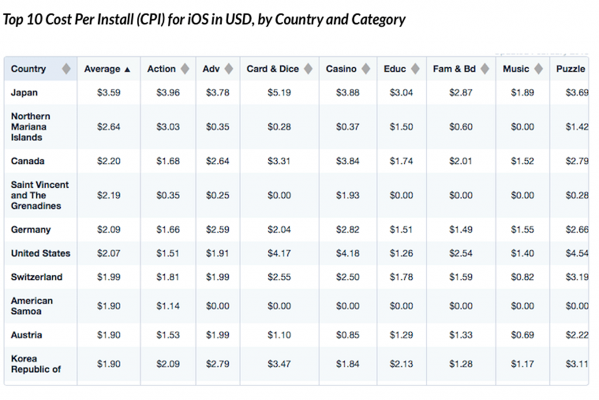
Task: Click the Card & Dice sort diamond icon
Action: tap(308, 69)
